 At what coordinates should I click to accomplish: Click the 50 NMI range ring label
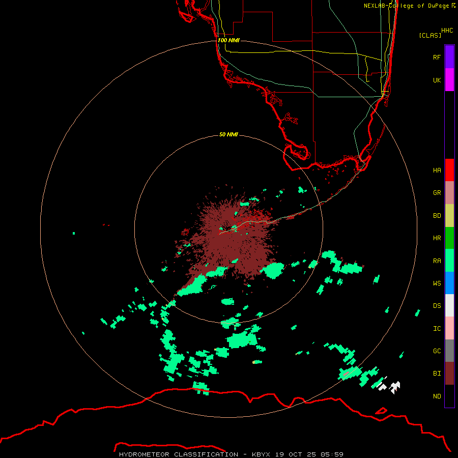click(x=228, y=134)
